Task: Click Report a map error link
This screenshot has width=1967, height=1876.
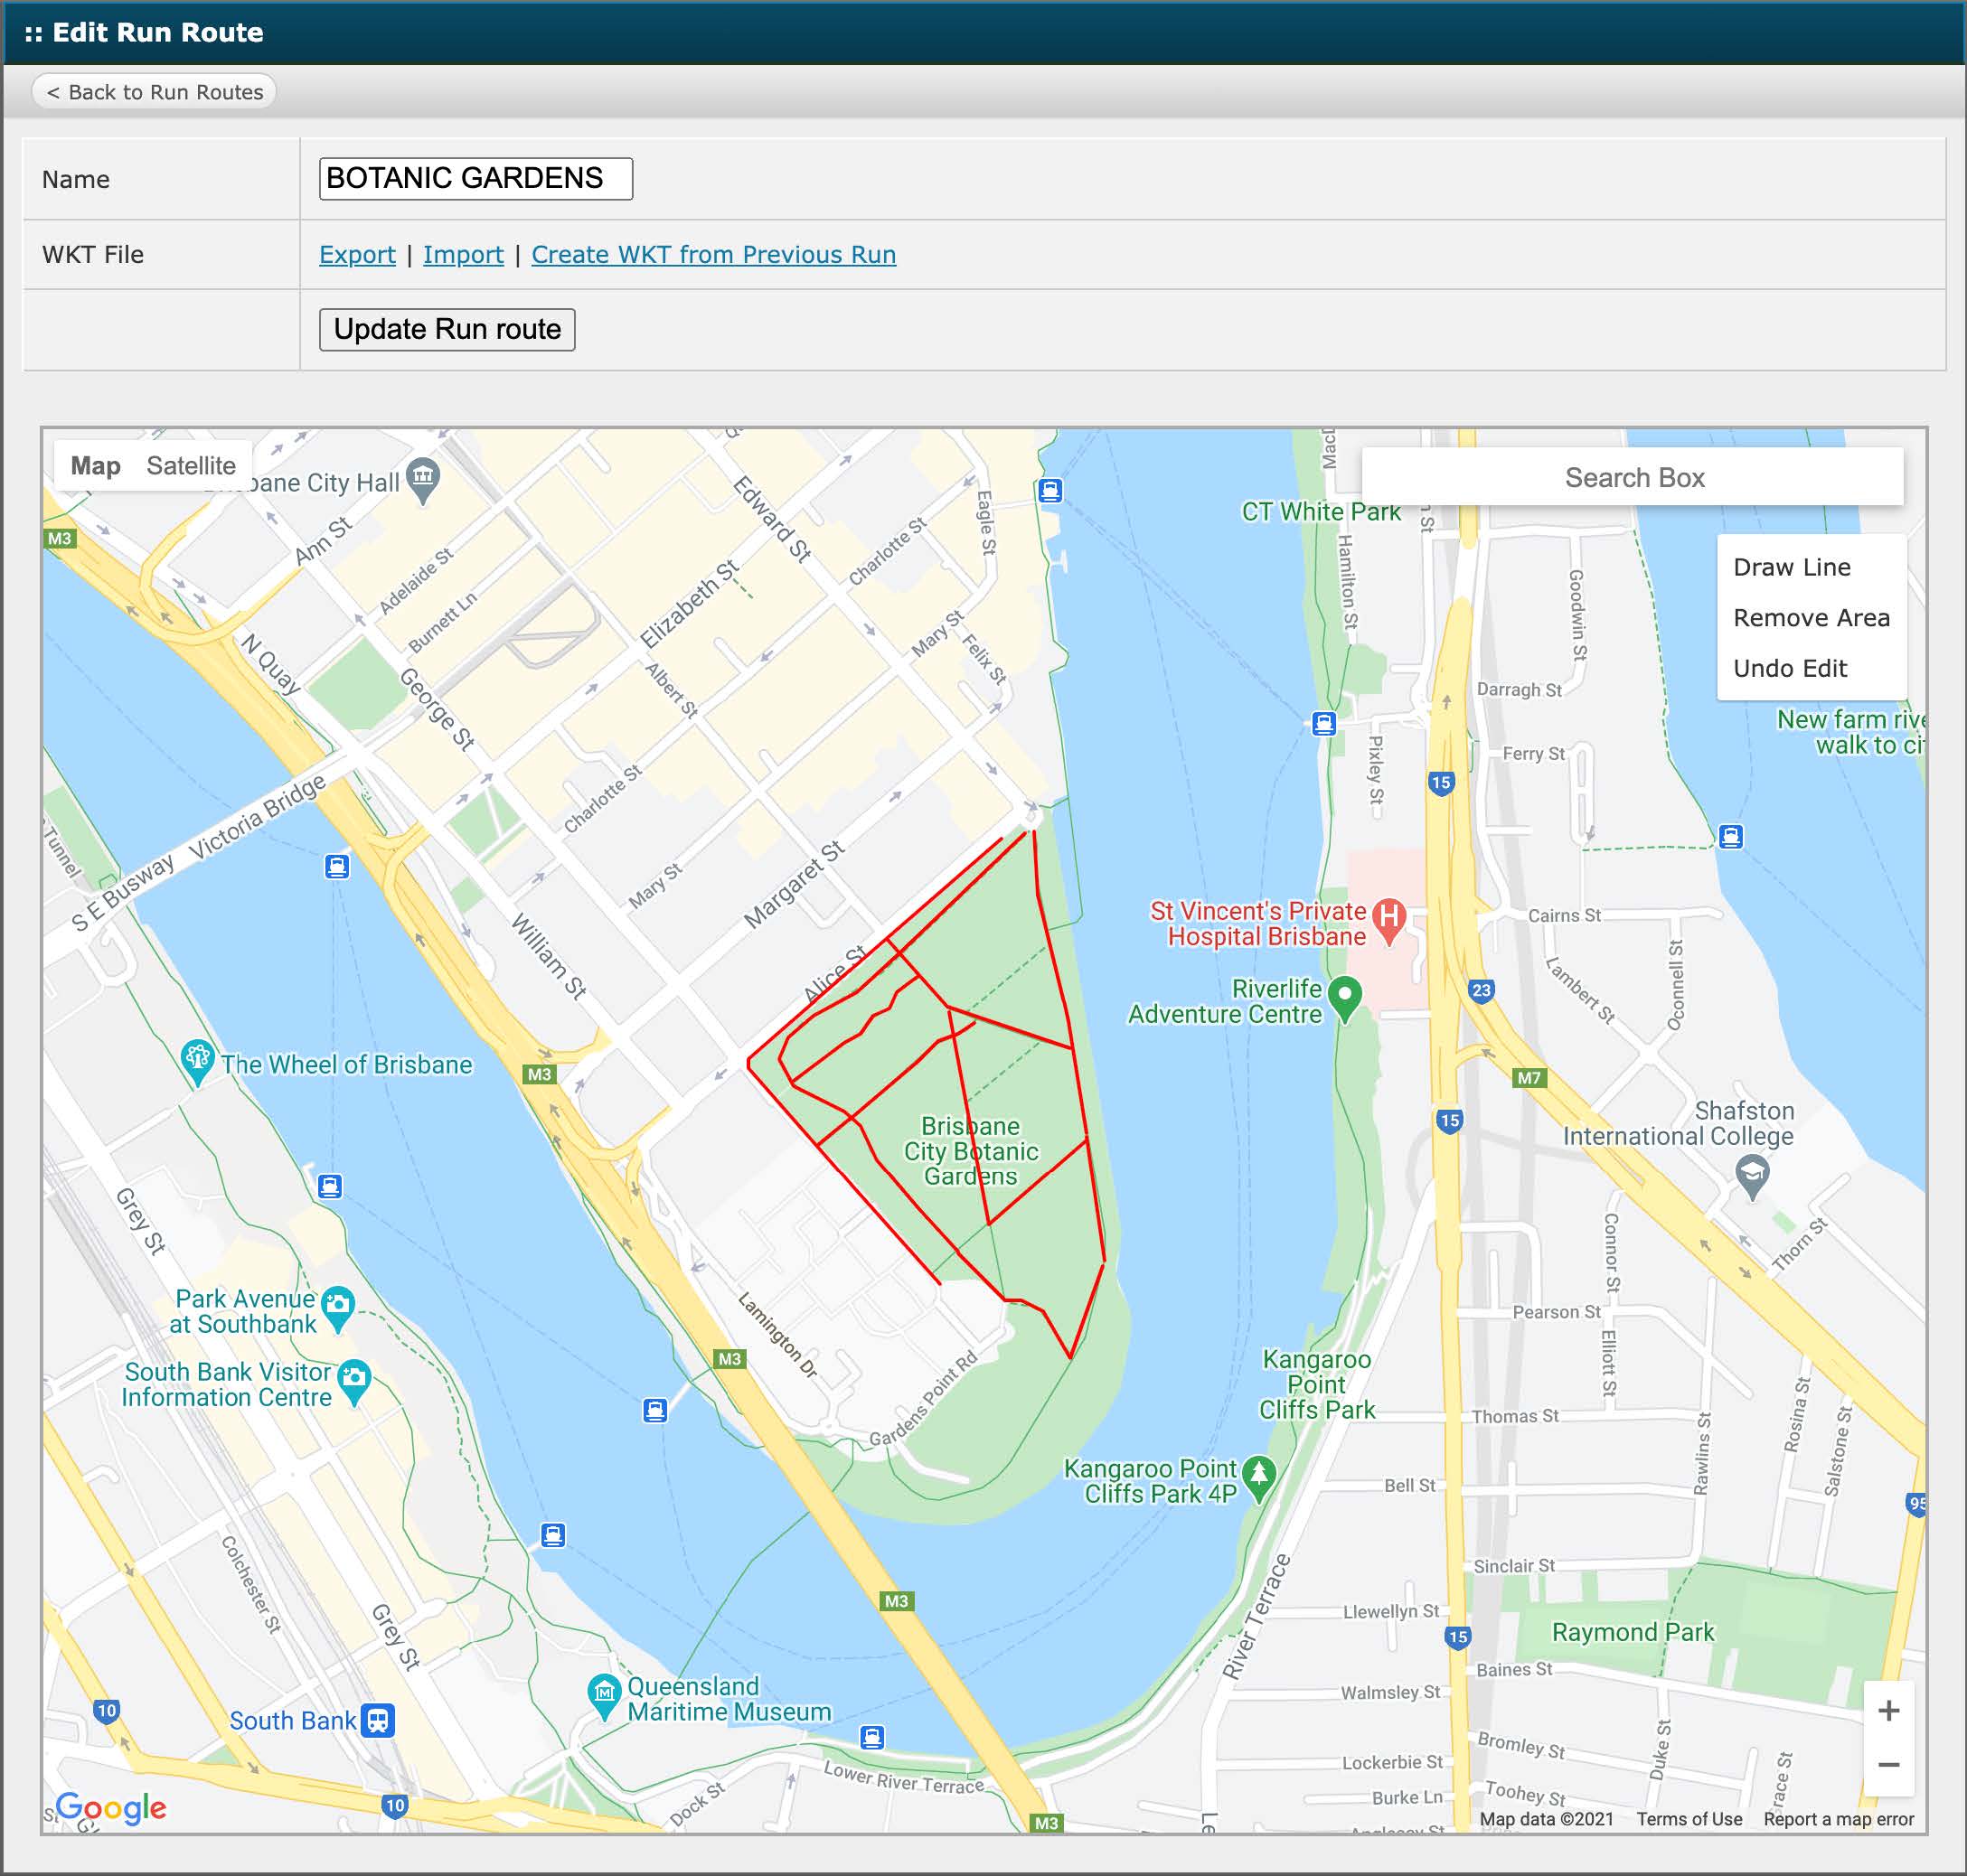Action: coord(1839,1819)
